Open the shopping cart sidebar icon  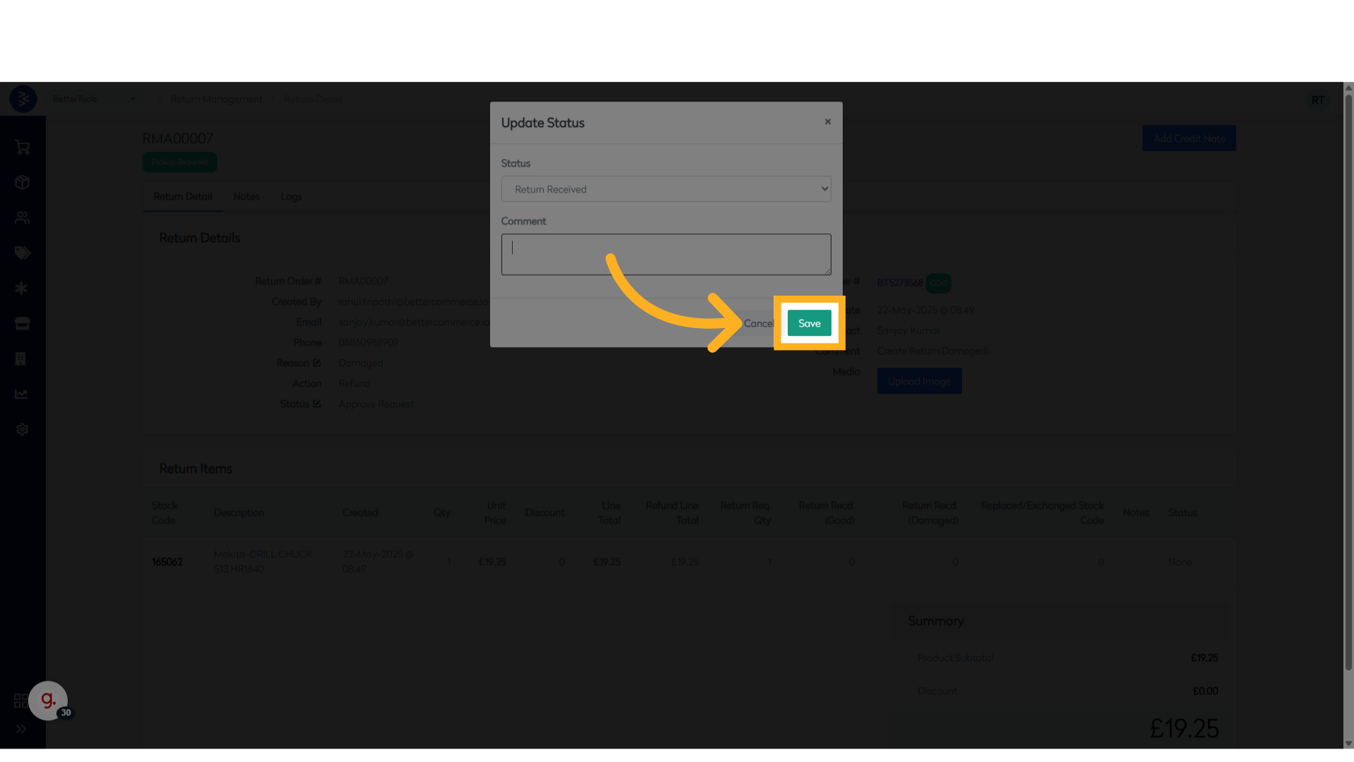click(x=23, y=147)
